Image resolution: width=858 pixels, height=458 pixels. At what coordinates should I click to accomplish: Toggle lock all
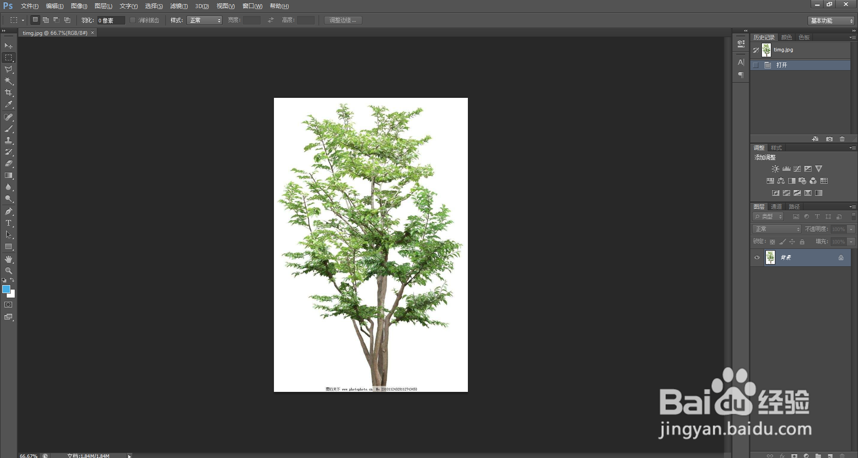802,242
